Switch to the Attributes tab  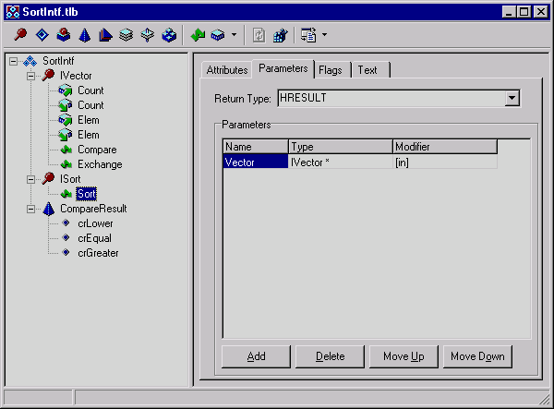[x=226, y=70]
